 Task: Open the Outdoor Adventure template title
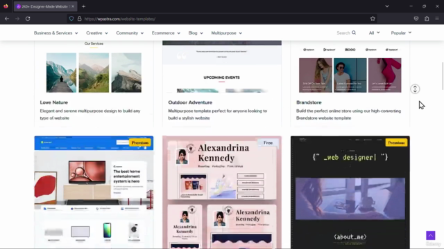click(x=190, y=102)
